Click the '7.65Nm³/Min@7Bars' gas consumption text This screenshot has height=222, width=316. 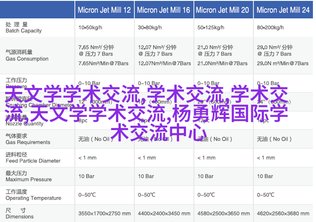[x=103, y=63]
